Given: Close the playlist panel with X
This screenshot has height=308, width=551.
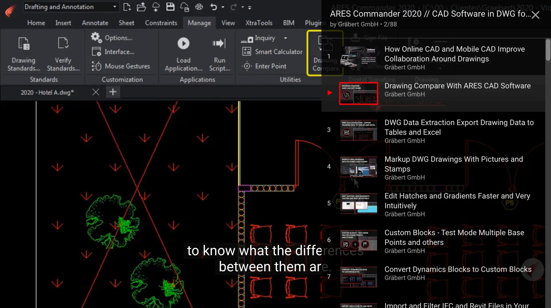Looking at the screenshot, I should 536,15.
